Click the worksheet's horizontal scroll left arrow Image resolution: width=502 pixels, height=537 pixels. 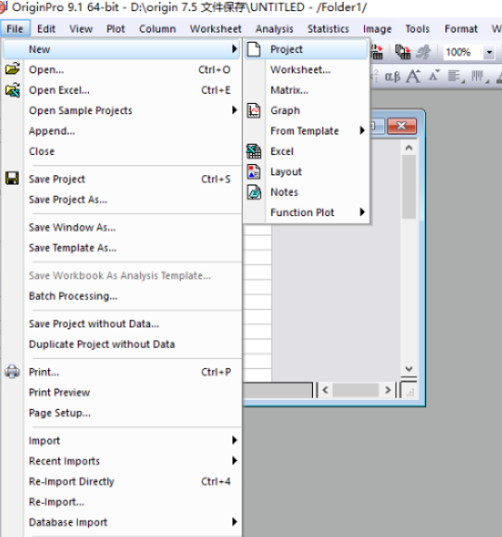(325, 390)
